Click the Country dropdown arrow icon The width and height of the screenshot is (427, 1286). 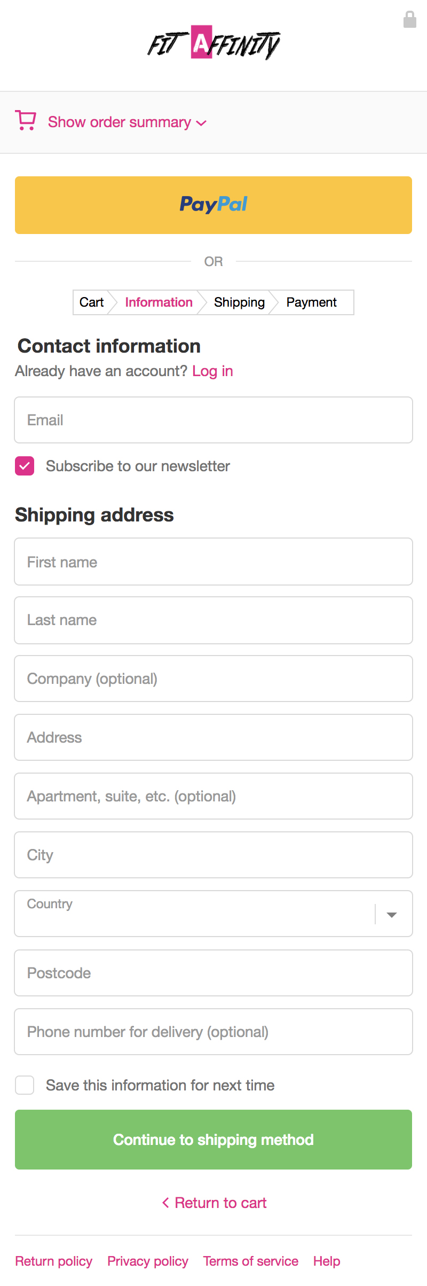392,915
